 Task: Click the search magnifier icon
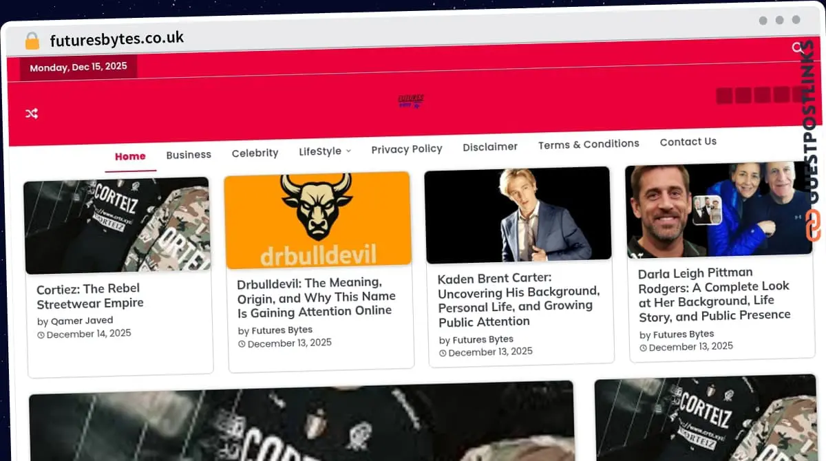tap(797, 47)
